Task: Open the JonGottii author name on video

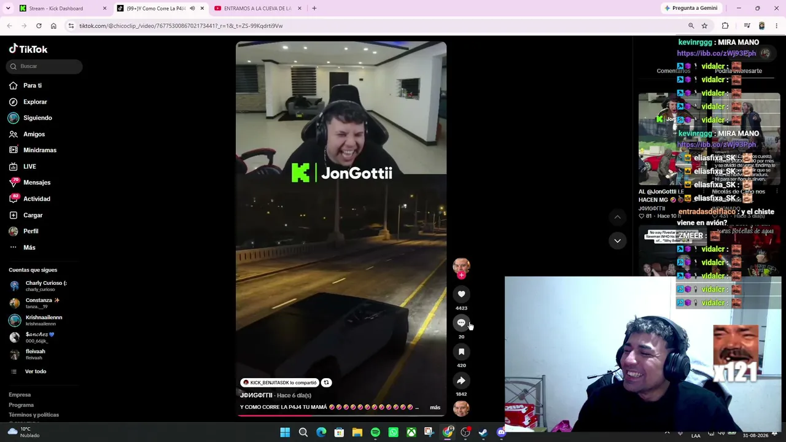Action: point(256,395)
